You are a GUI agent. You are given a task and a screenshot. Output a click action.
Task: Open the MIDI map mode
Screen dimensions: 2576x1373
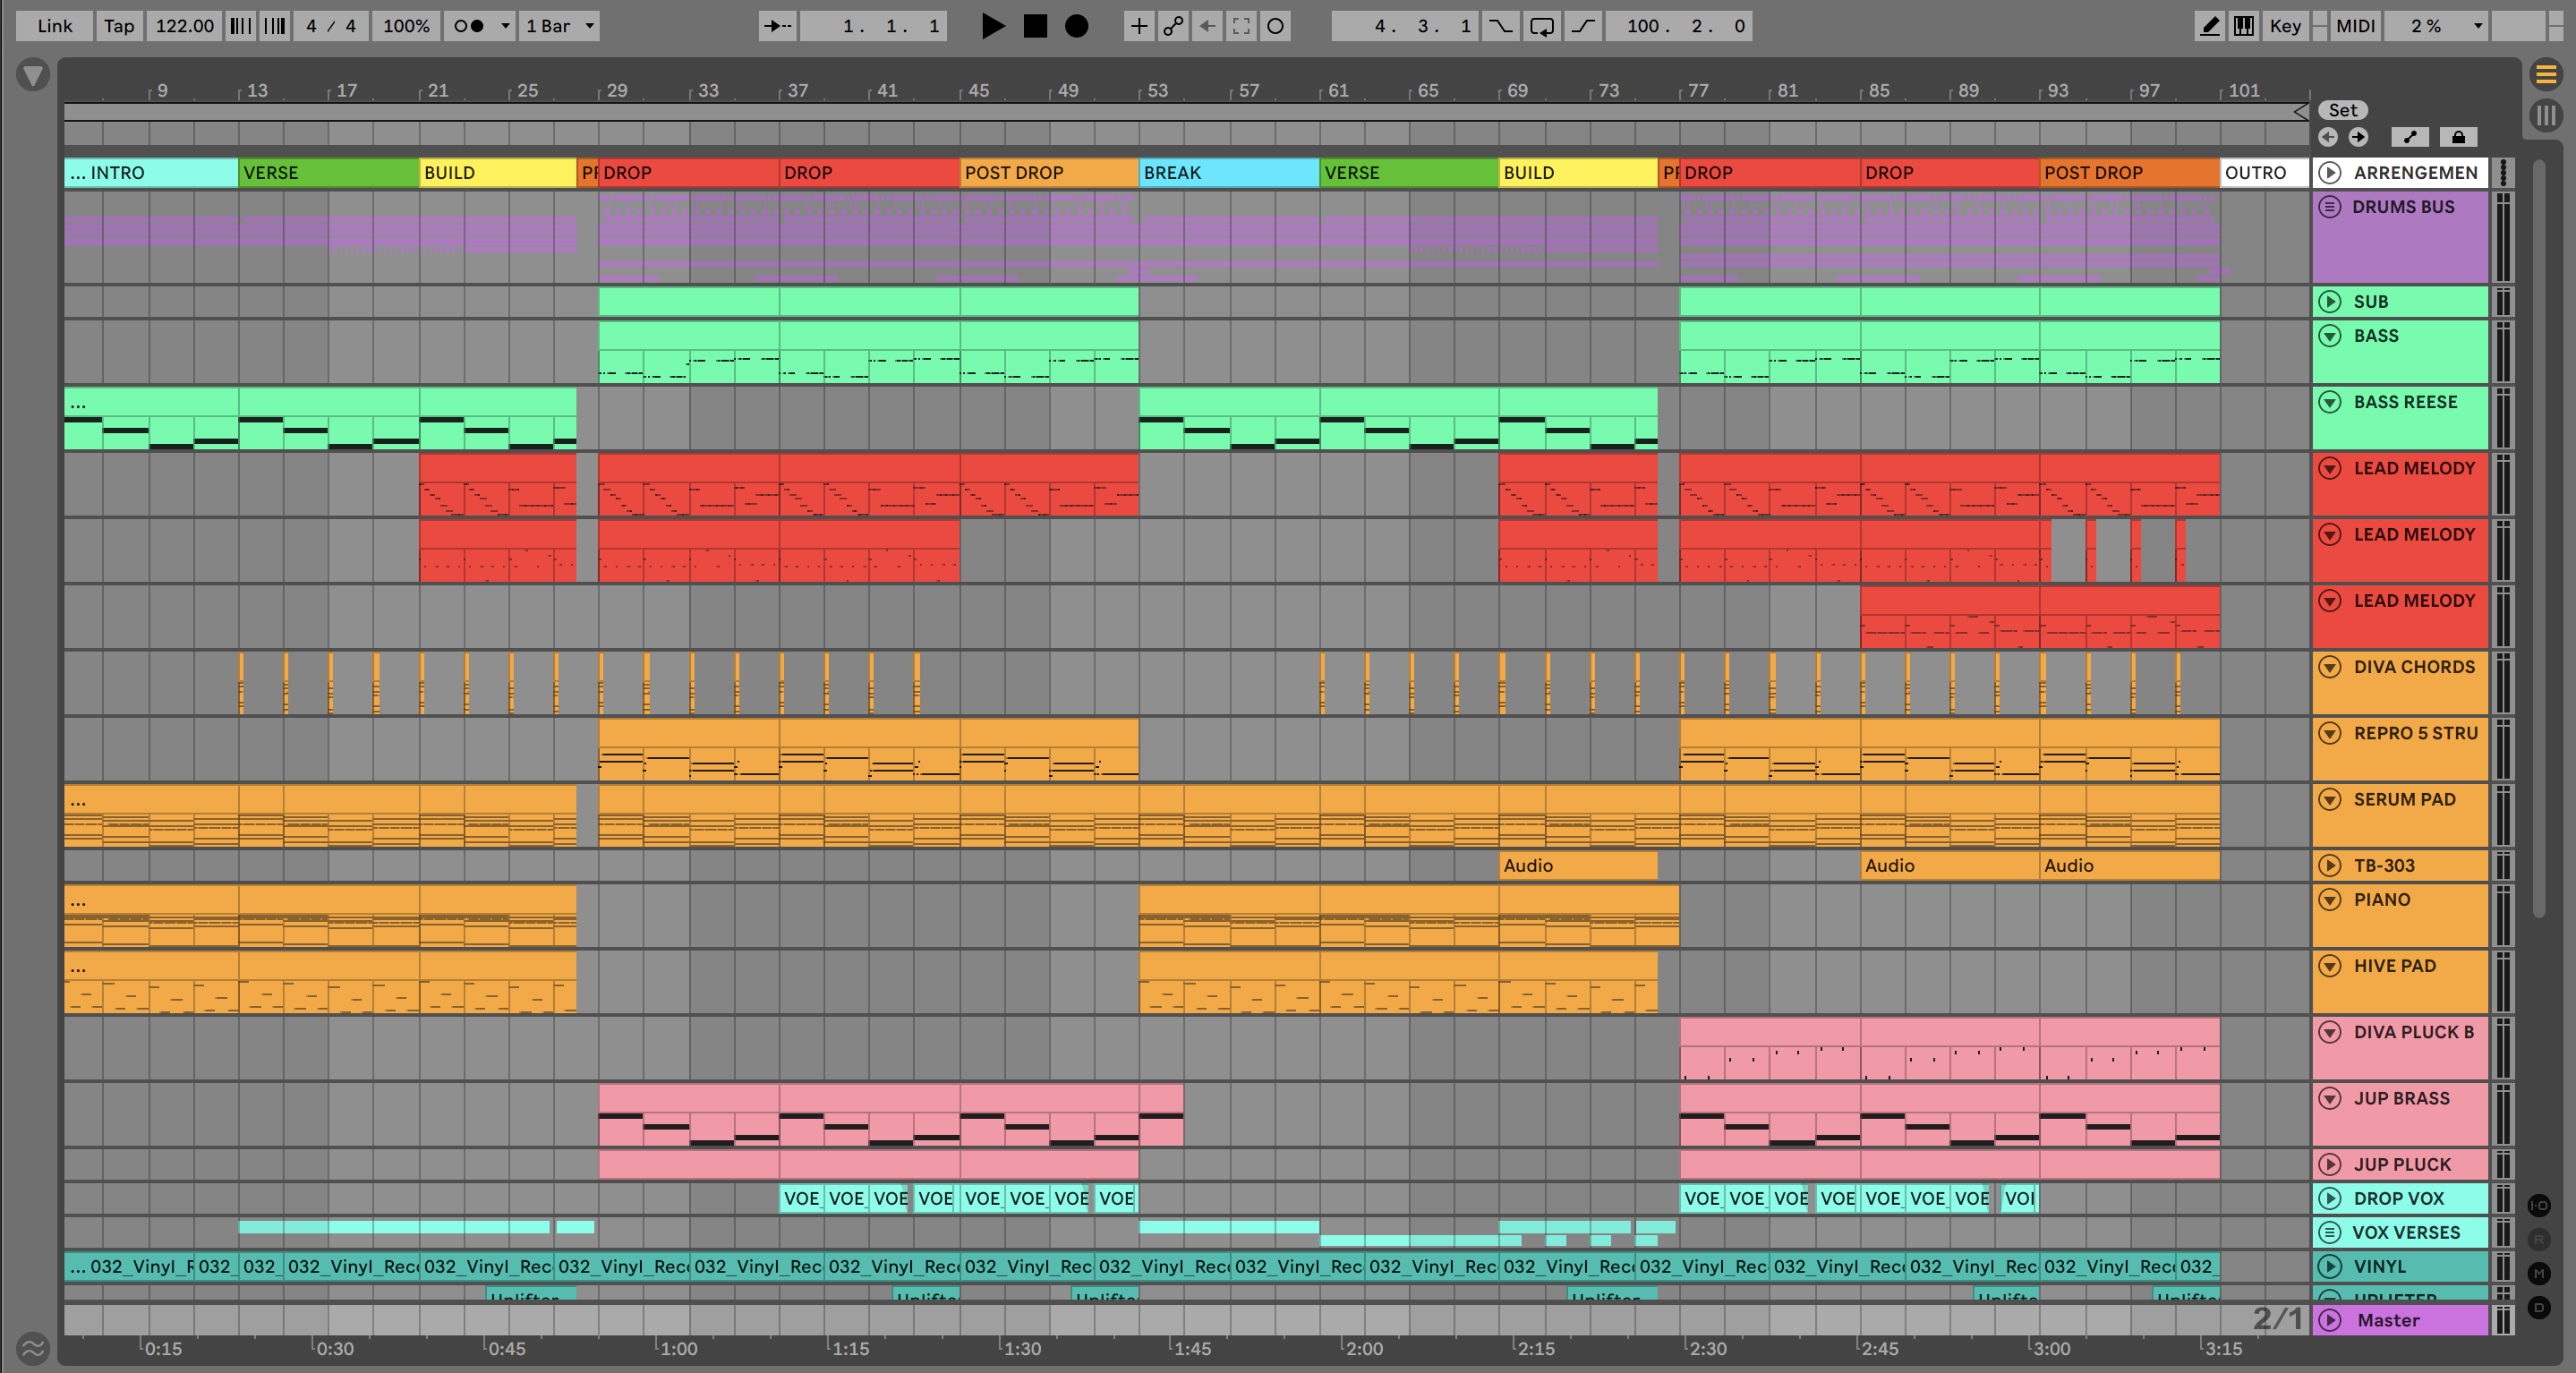pyautogui.click(x=2354, y=26)
